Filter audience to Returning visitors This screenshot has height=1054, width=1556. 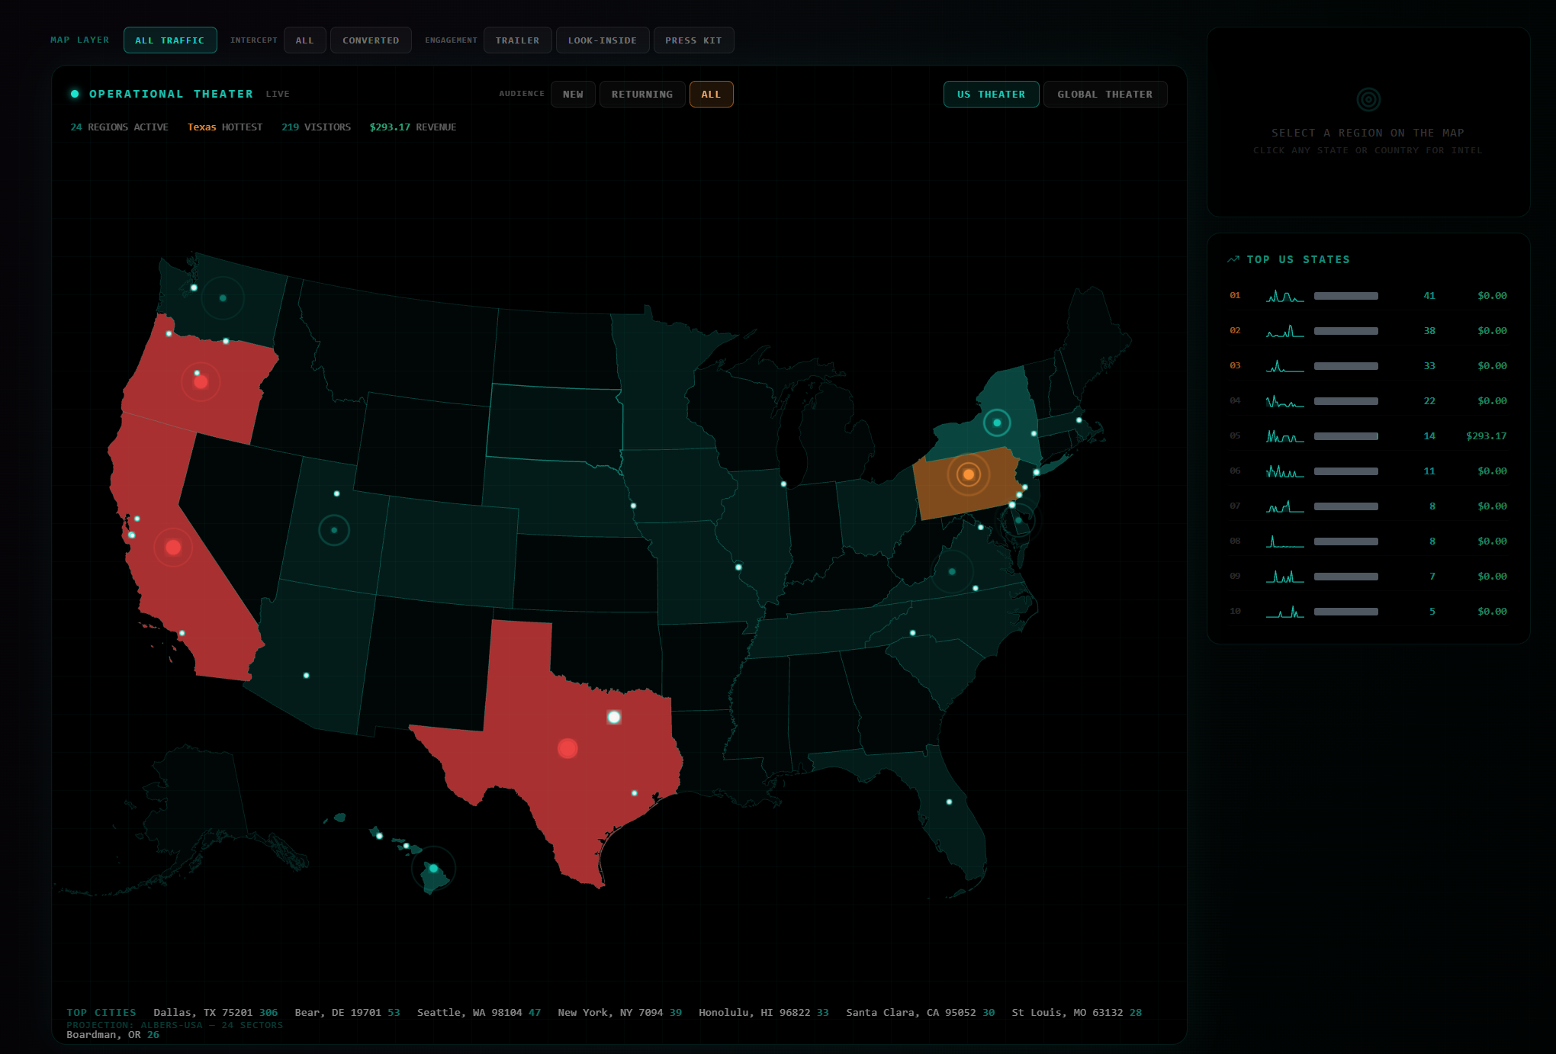coord(642,95)
